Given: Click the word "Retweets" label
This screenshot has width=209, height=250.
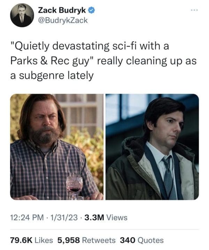Looking at the screenshot, I should [x=99, y=240].
